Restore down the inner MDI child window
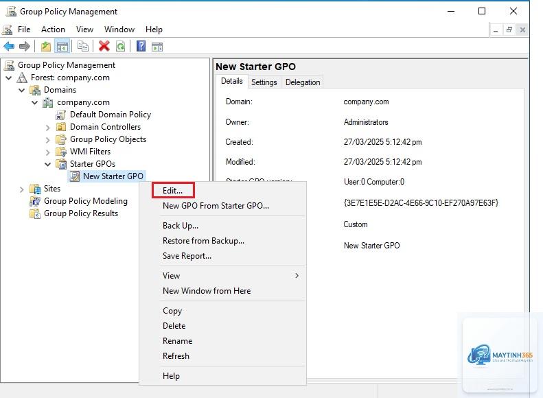This screenshot has width=543, height=398. tap(509, 30)
